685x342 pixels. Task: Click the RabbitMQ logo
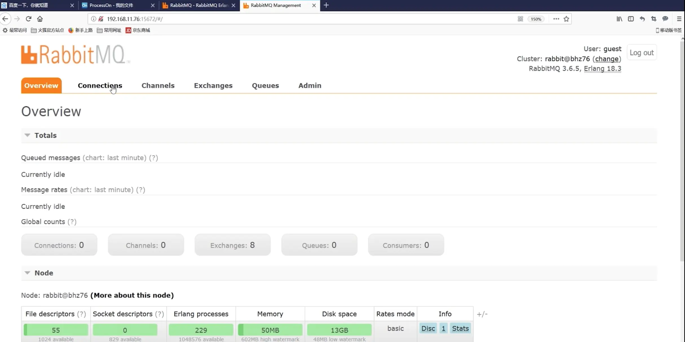click(76, 55)
